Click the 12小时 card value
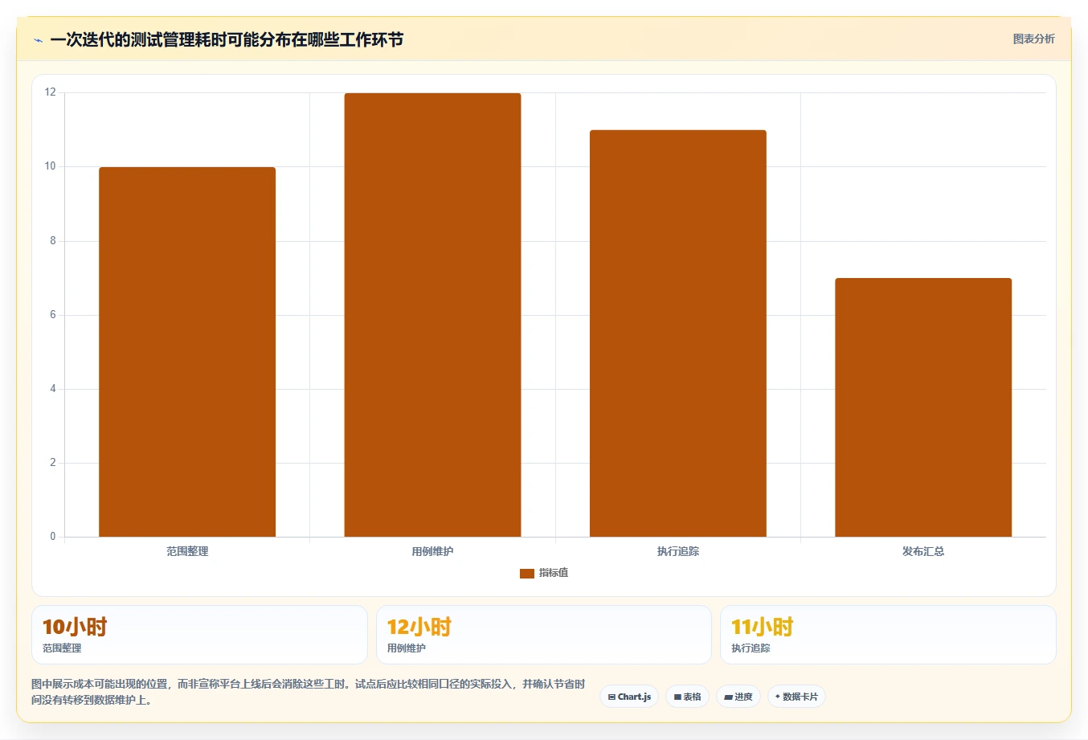The width and height of the screenshot is (1088, 740). point(419,627)
